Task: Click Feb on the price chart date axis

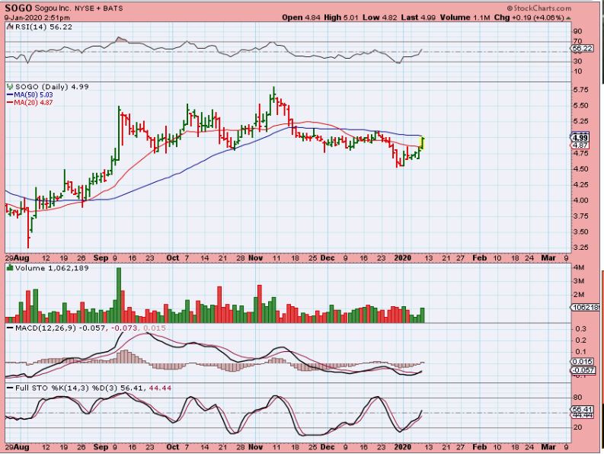Action: pyautogui.click(x=480, y=257)
